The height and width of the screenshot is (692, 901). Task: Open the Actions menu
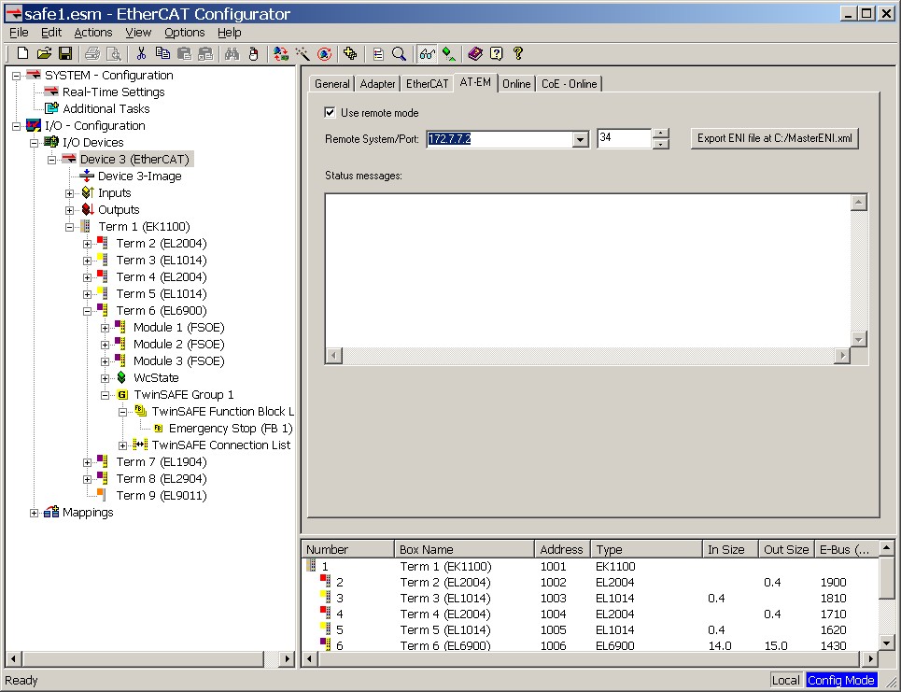pos(92,33)
